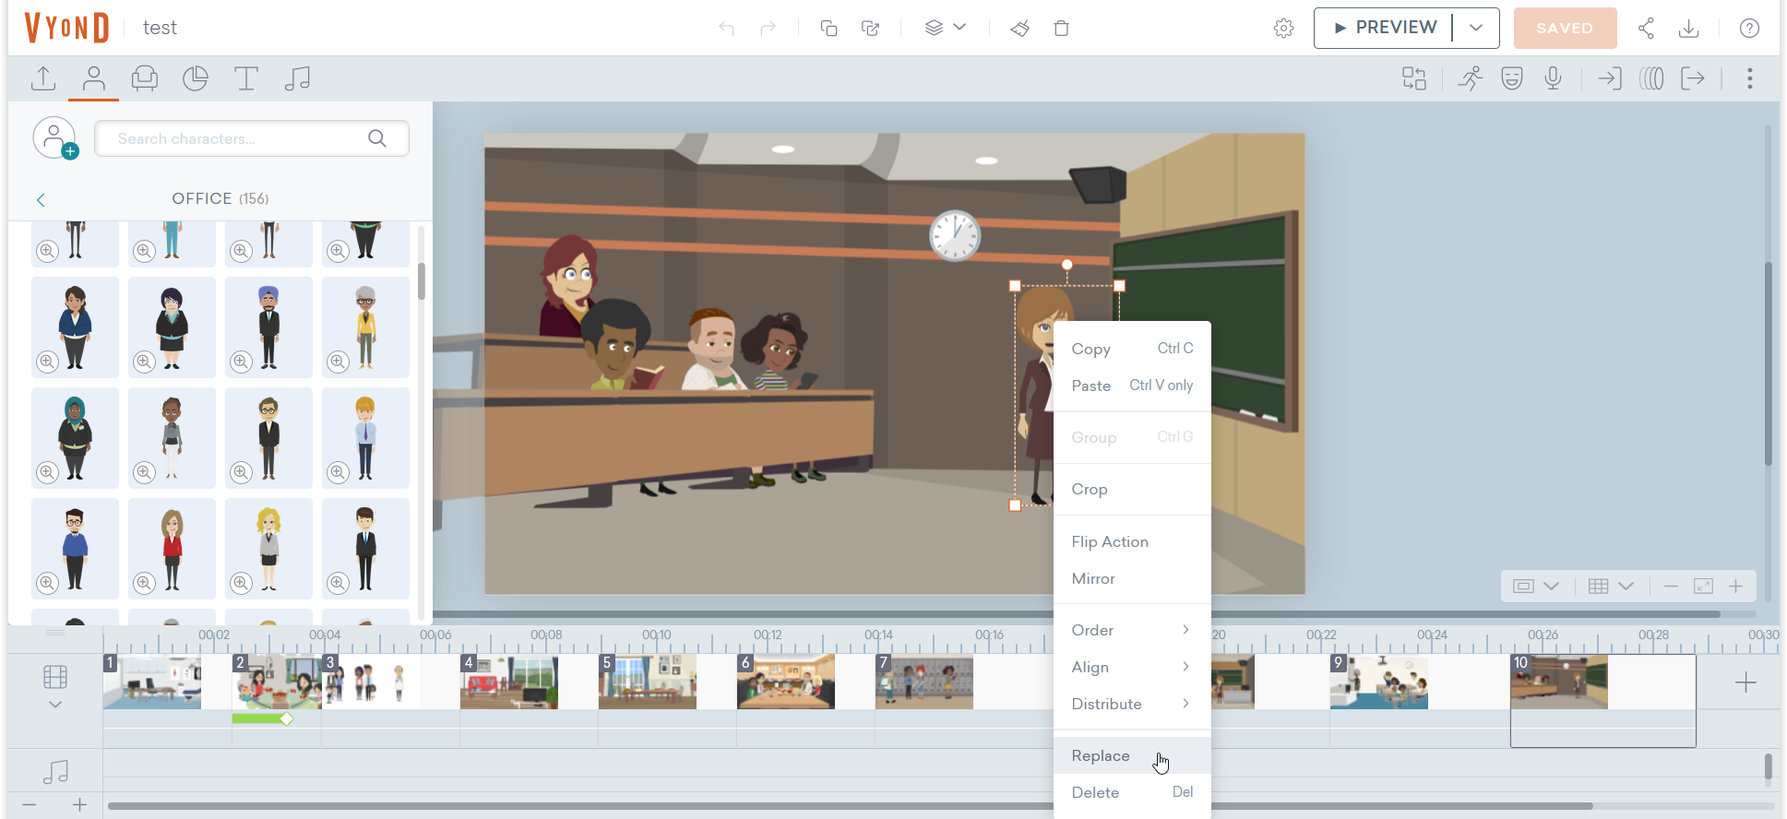Screen dimensions: 1787x819
Task: Click the create new character icon
Action: (x=55, y=138)
